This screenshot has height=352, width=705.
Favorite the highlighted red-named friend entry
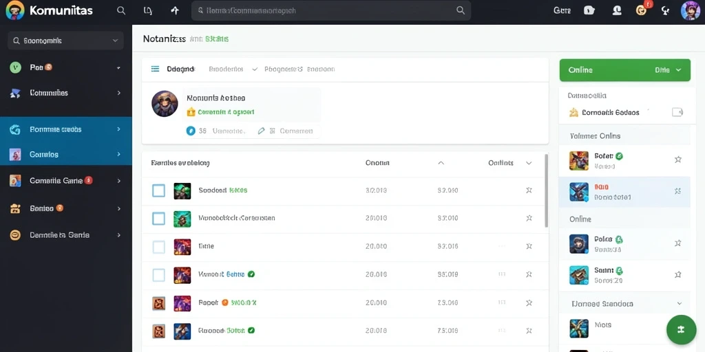[677, 191]
